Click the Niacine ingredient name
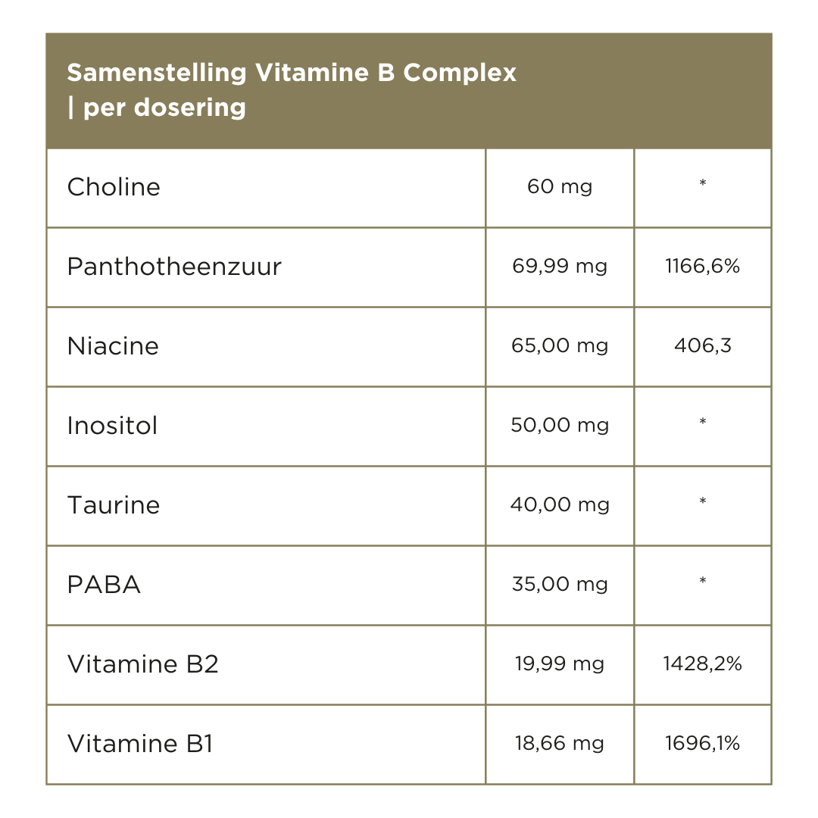The width and height of the screenshot is (818, 818). click(113, 346)
